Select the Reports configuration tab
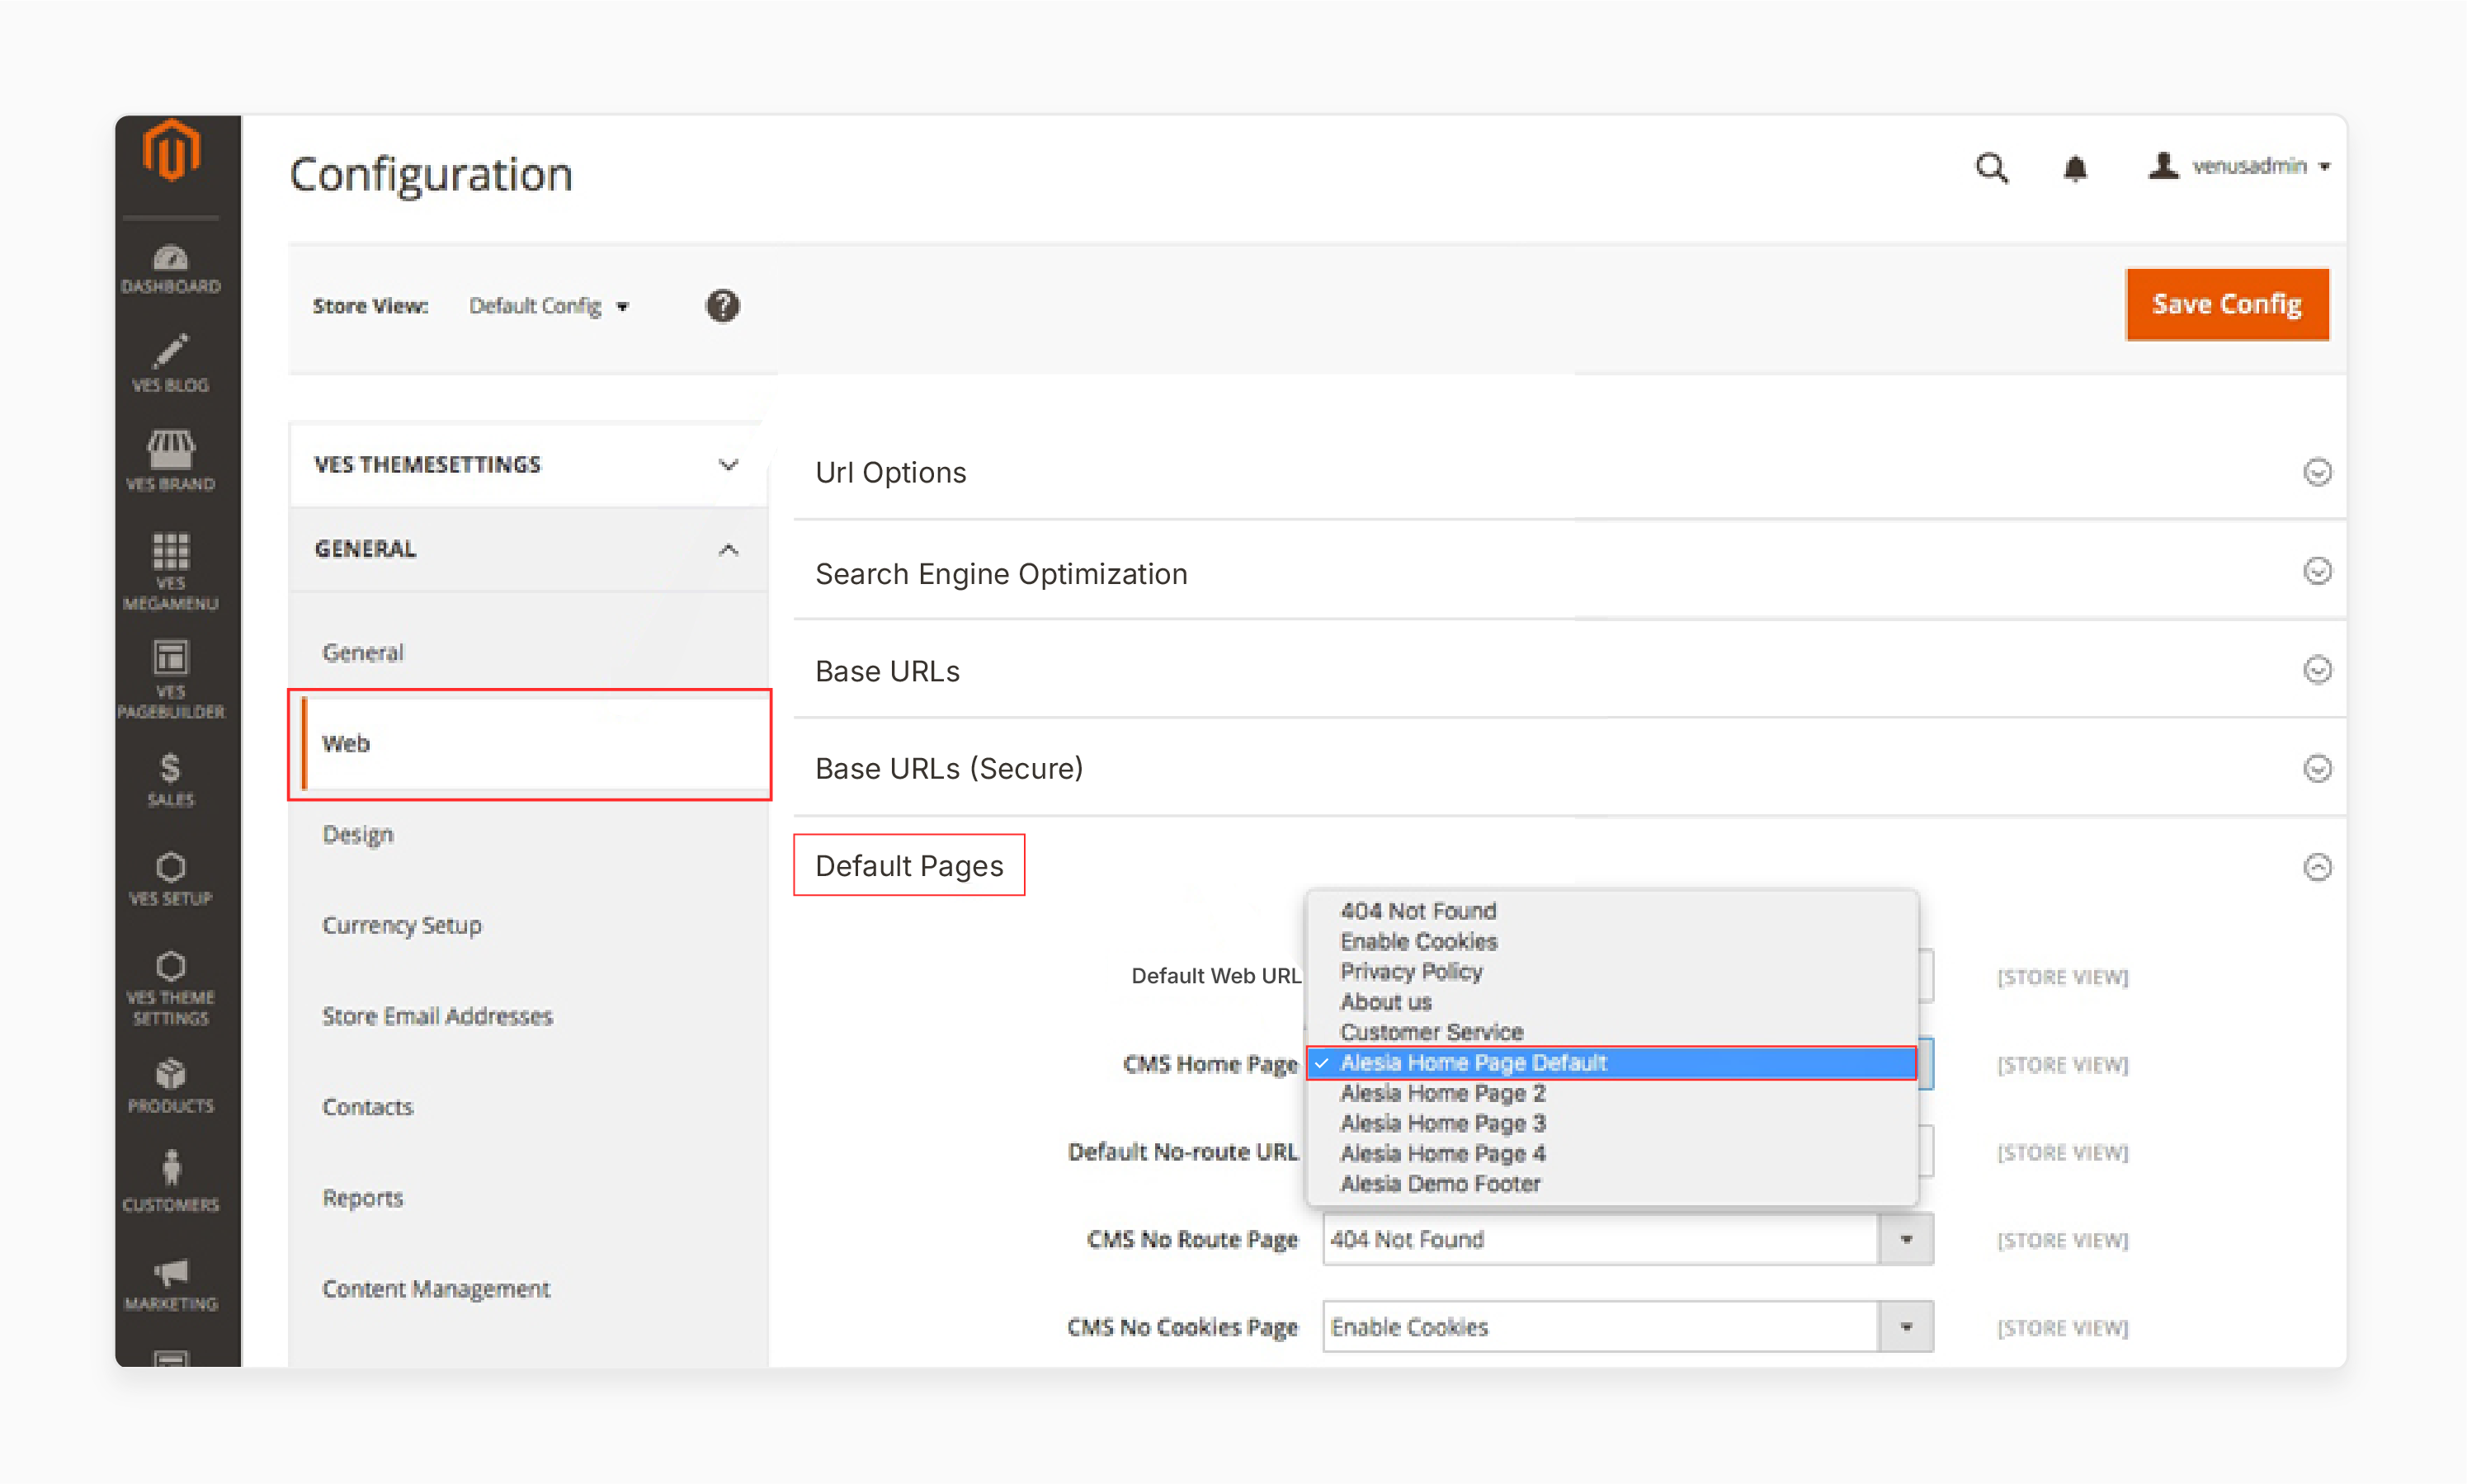The image size is (2467, 1484). pyautogui.click(x=363, y=1198)
